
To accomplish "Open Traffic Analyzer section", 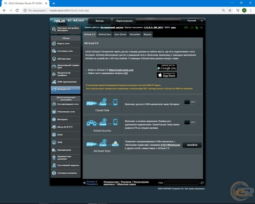I will pos(65,74).
